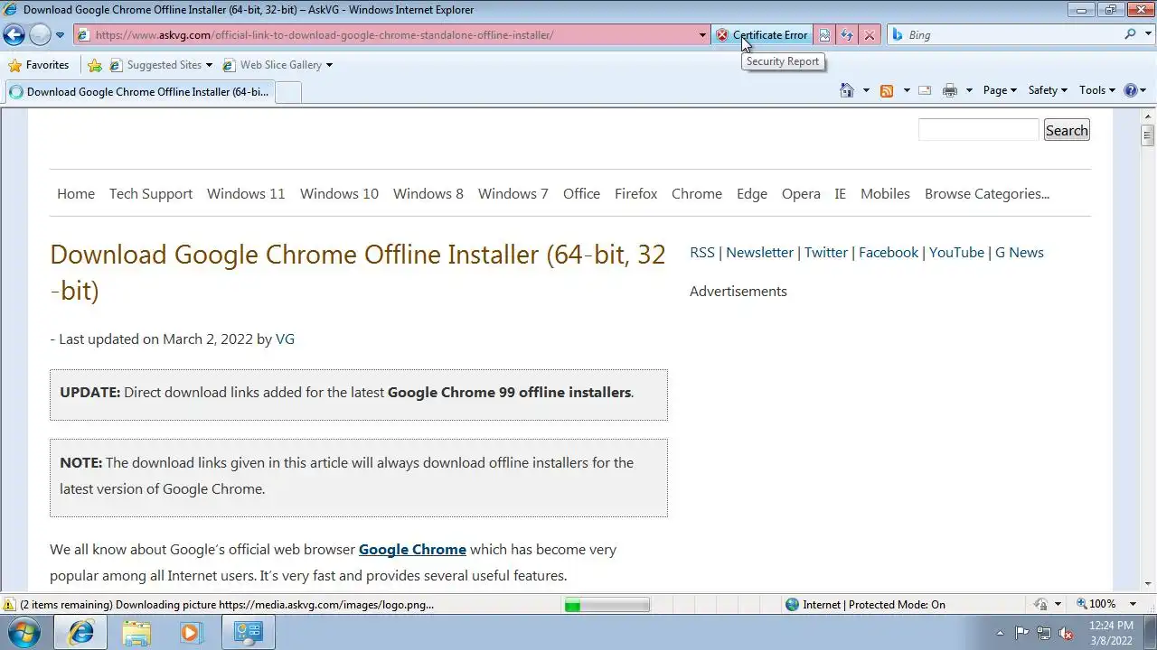Click the Google Chrome bold link
This screenshot has height=650, width=1157.
click(x=412, y=549)
